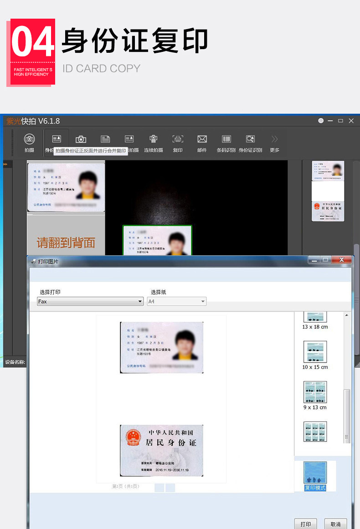Close the 打印图片 dialog
The height and width of the screenshot is (529, 360).
[x=342, y=260]
